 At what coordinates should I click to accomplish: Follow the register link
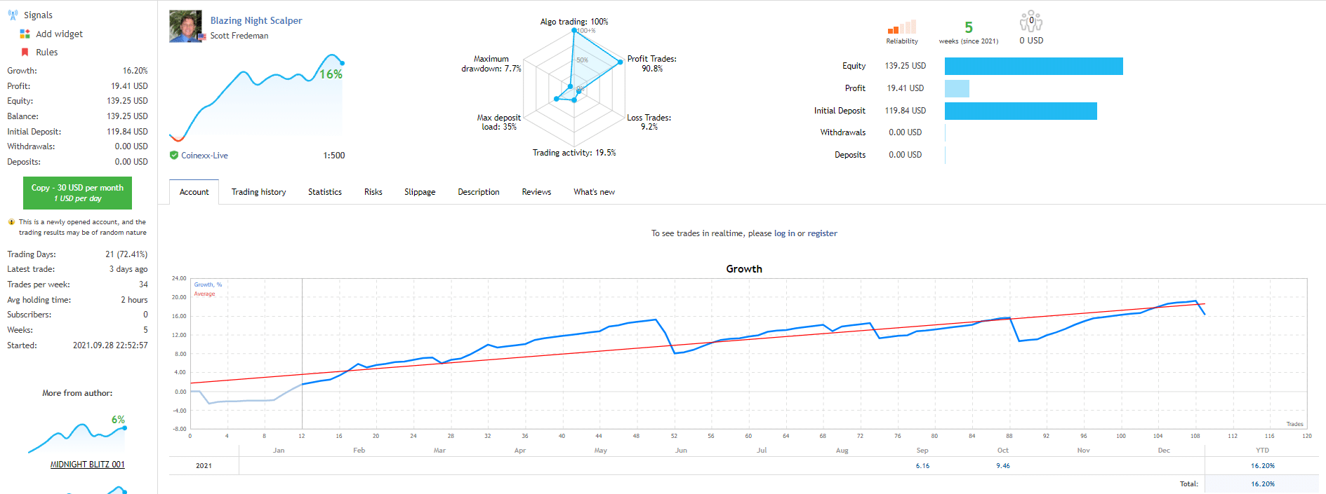(822, 233)
